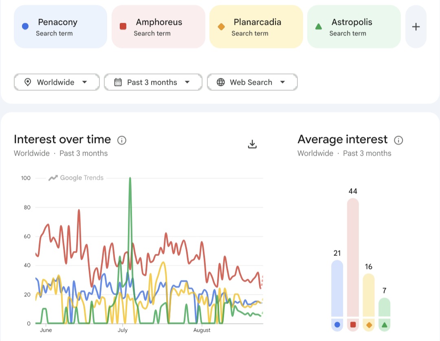Click the globe icon in Web Search filter

(221, 82)
